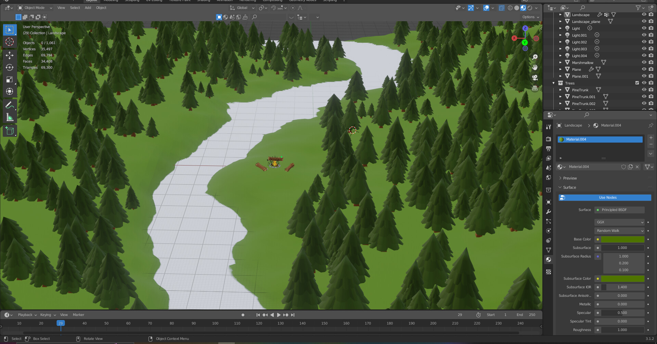Pick the Measure tool

(10, 118)
